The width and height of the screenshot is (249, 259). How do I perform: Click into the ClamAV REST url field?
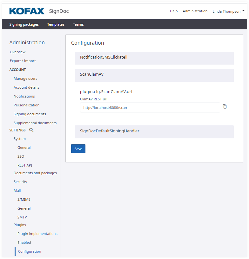[150, 108]
